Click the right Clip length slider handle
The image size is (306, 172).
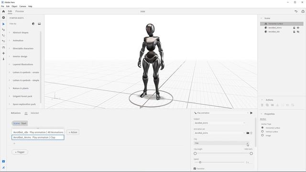(x=251, y=153)
